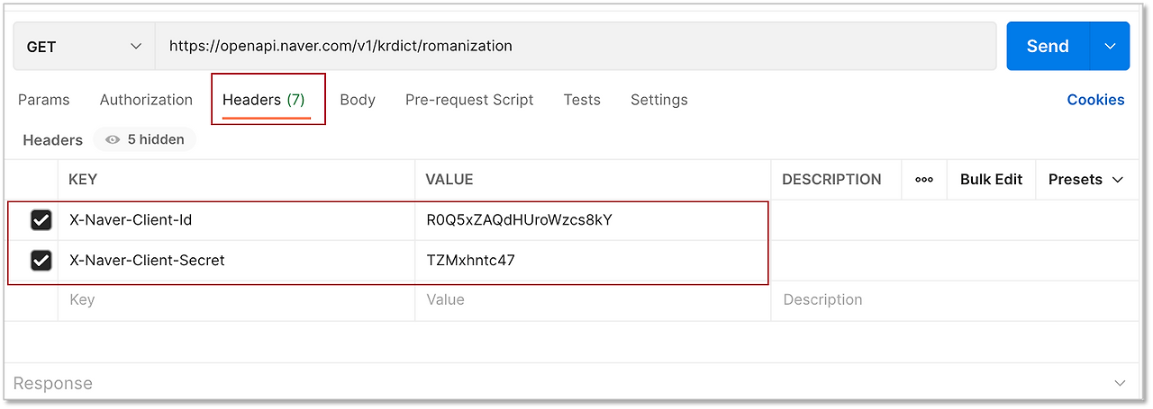The height and width of the screenshot is (409, 1153).
Task: Switch to the Tests tab
Action: click(x=582, y=100)
